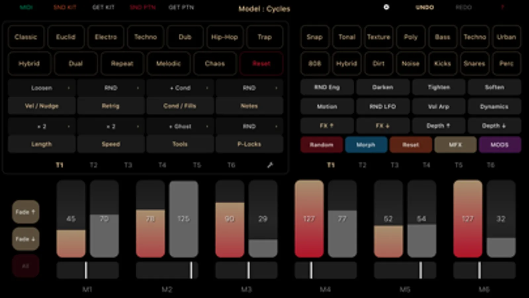This screenshot has height=298, width=529.
Task: Select sound track tab T3 in right panel
Action: click(x=394, y=165)
